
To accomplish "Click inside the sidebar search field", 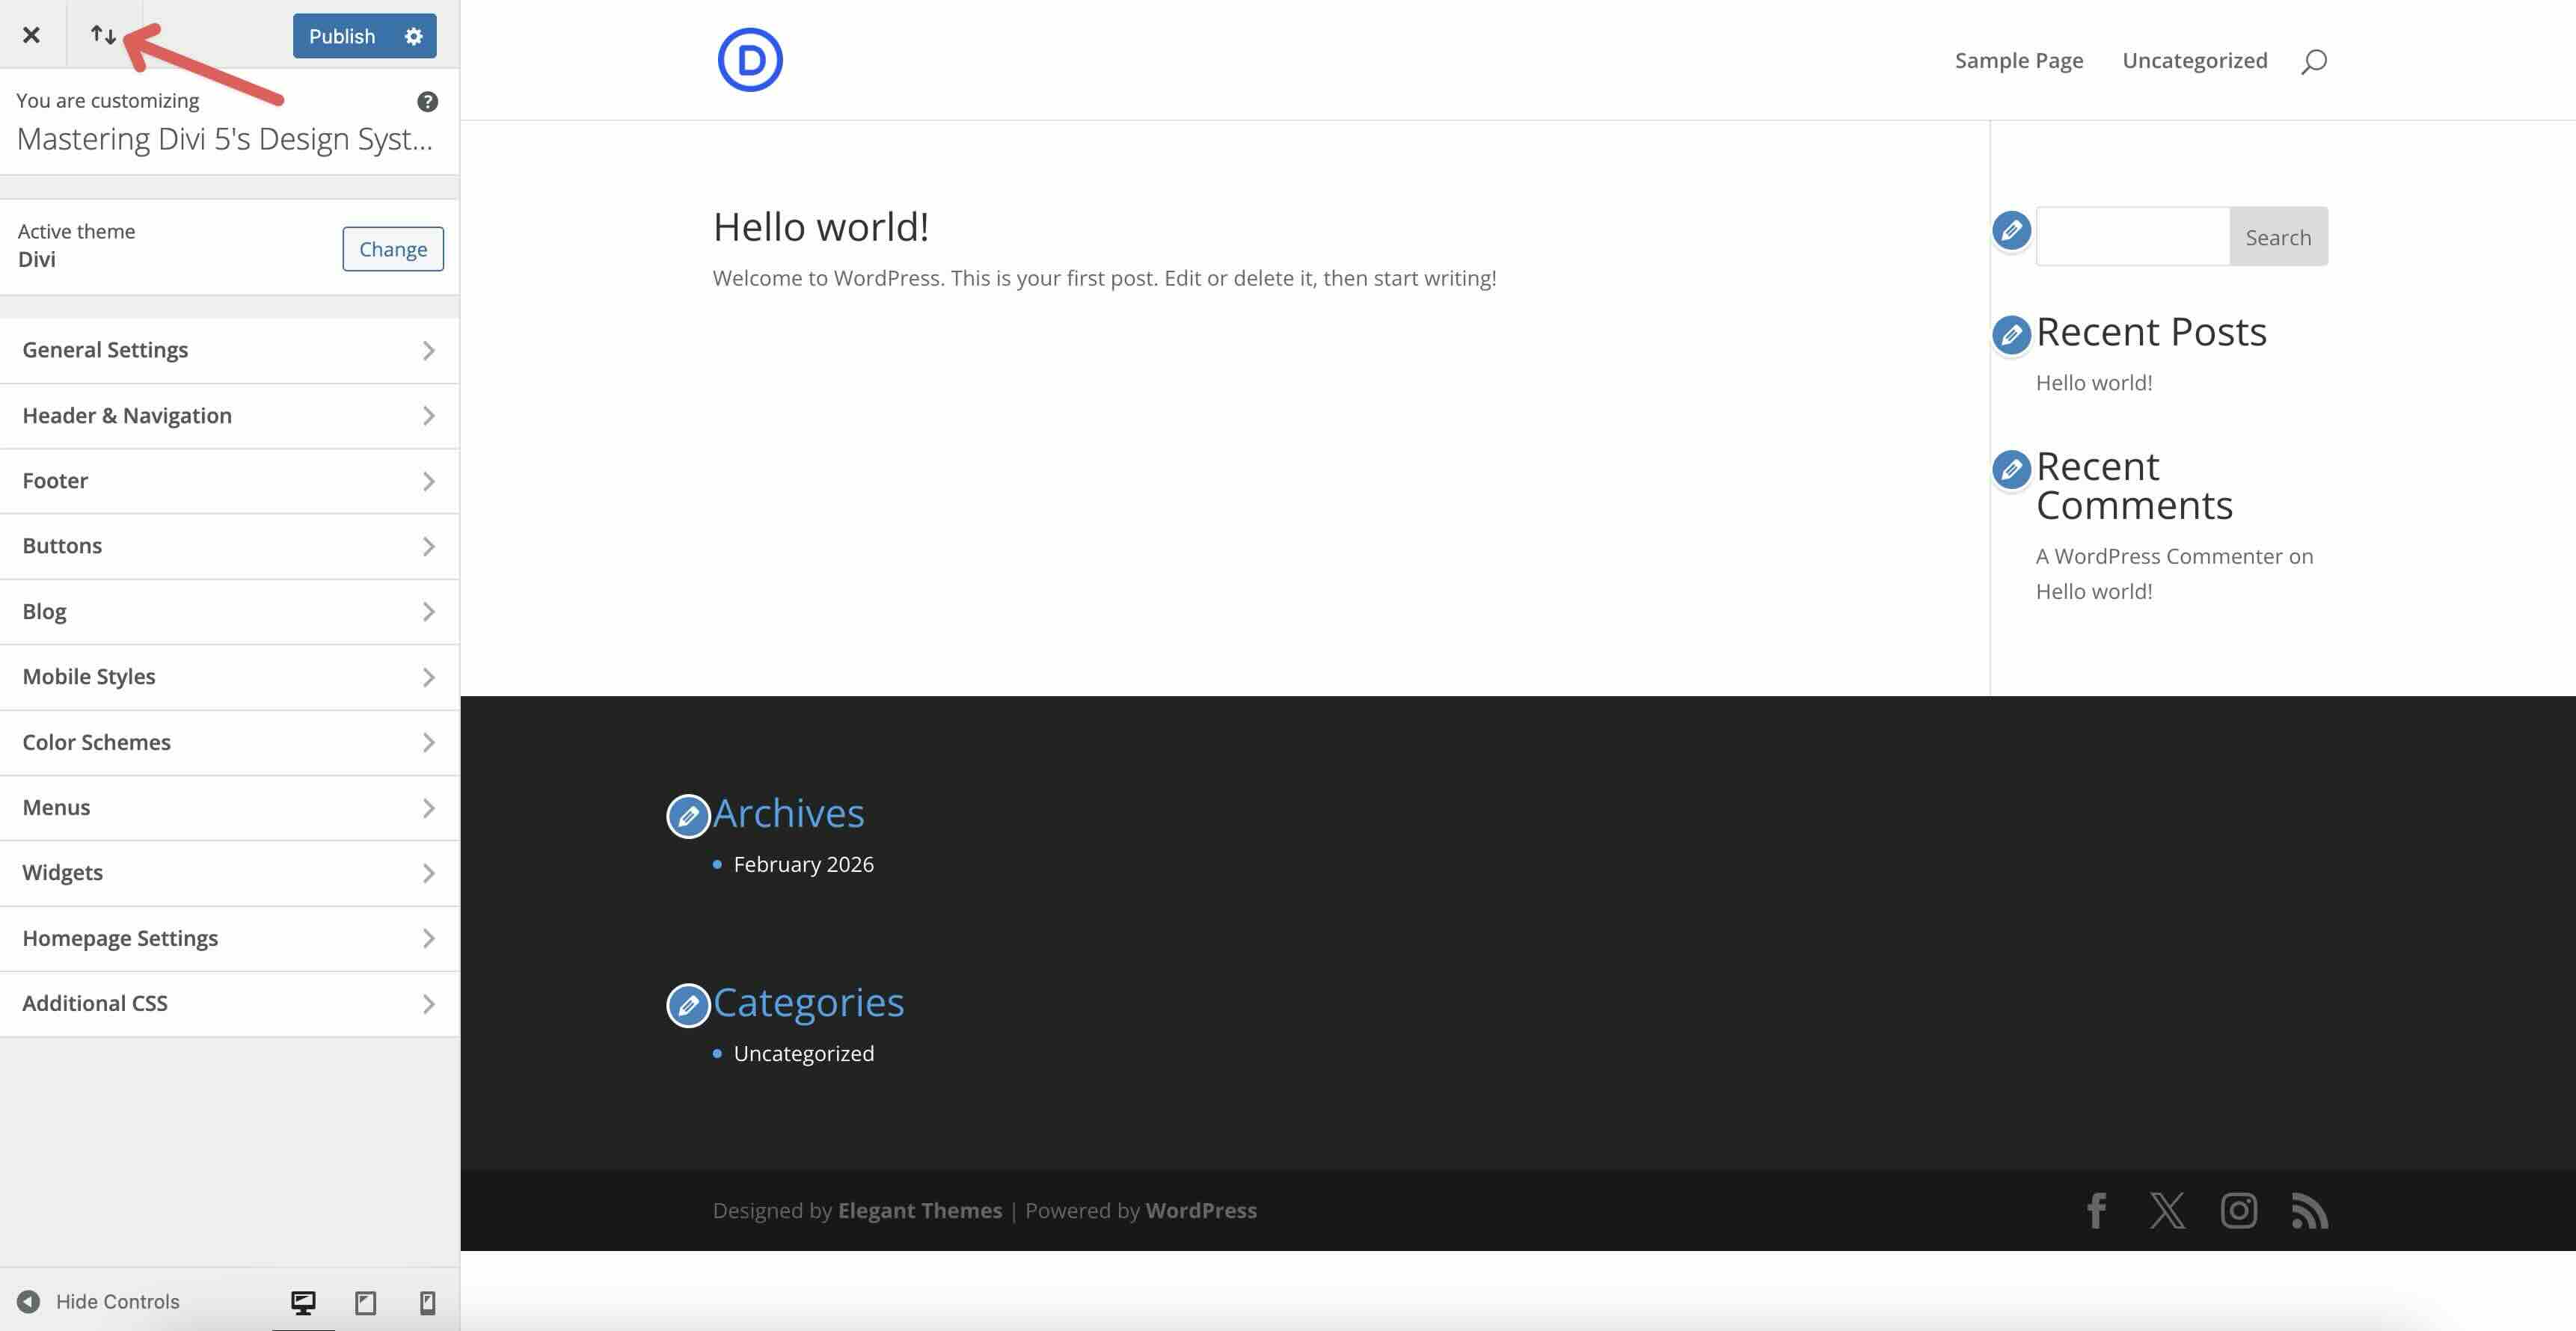I will [x=2133, y=236].
